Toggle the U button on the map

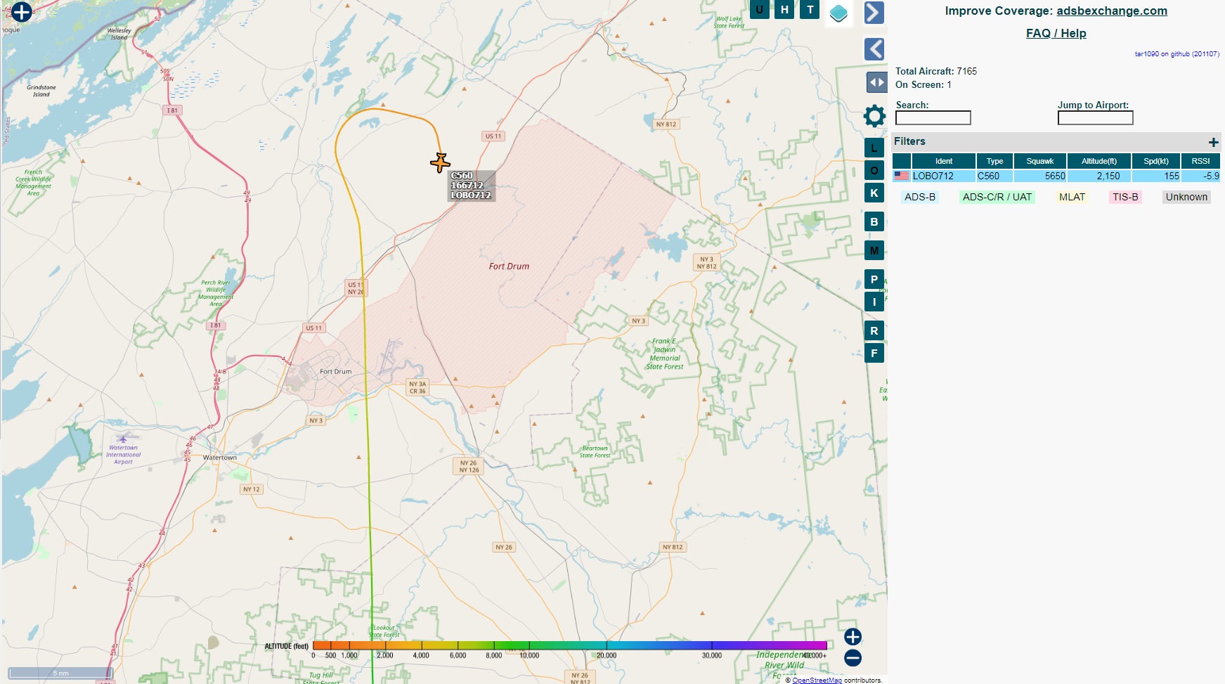pyautogui.click(x=759, y=9)
